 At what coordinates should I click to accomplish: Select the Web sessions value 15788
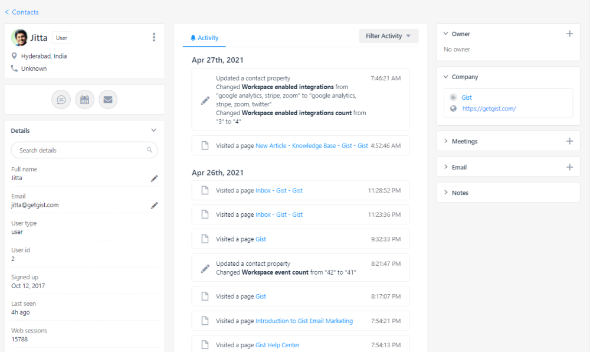pos(19,339)
